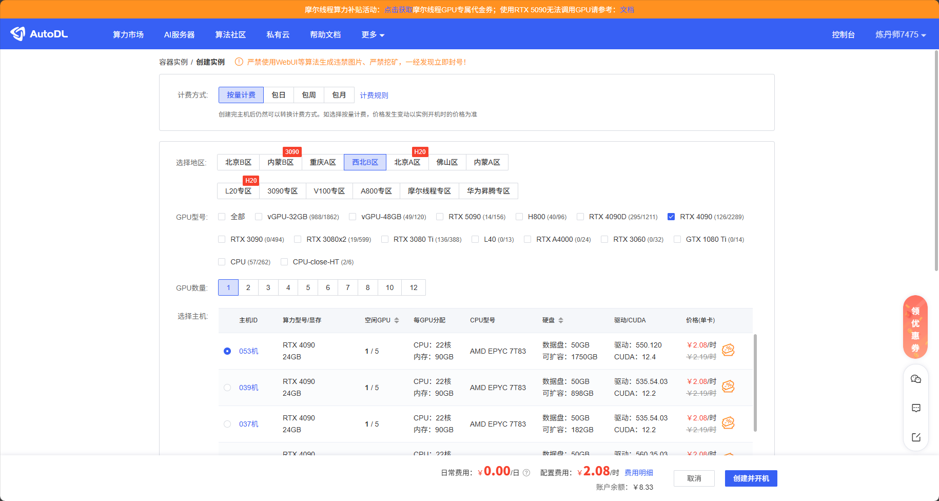This screenshot has width=939, height=501.
Task: Open 文档 link in top banner
Action: tap(627, 10)
